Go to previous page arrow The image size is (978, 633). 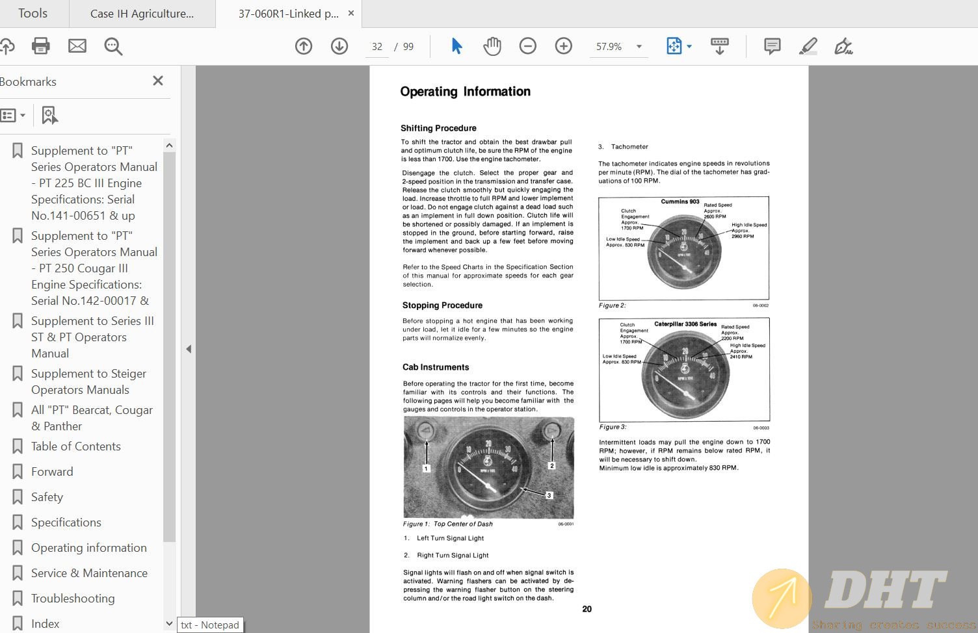(304, 46)
